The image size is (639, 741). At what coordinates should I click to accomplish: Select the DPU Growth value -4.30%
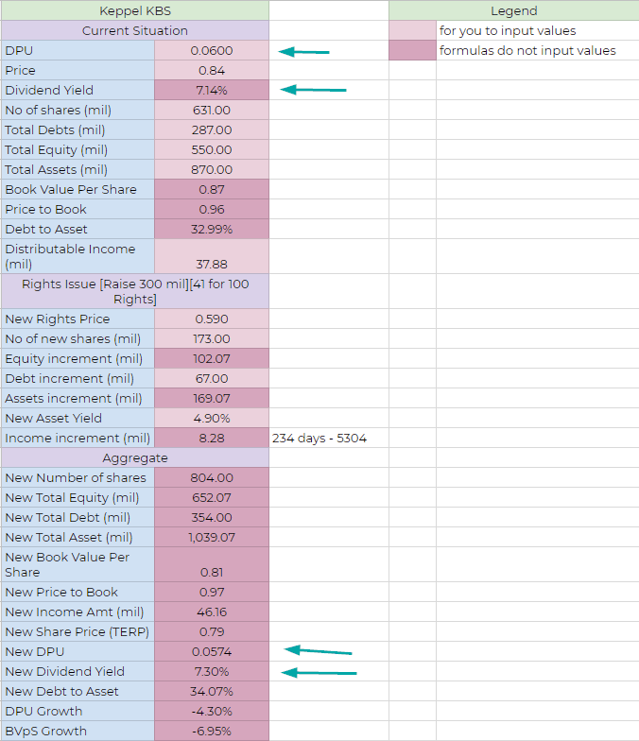(x=212, y=712)
